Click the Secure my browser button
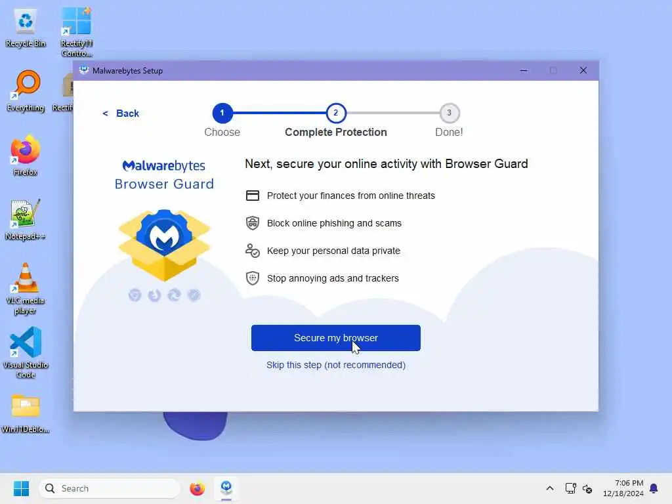The width and height of the screenshot is (672, 504). (335, 338)
